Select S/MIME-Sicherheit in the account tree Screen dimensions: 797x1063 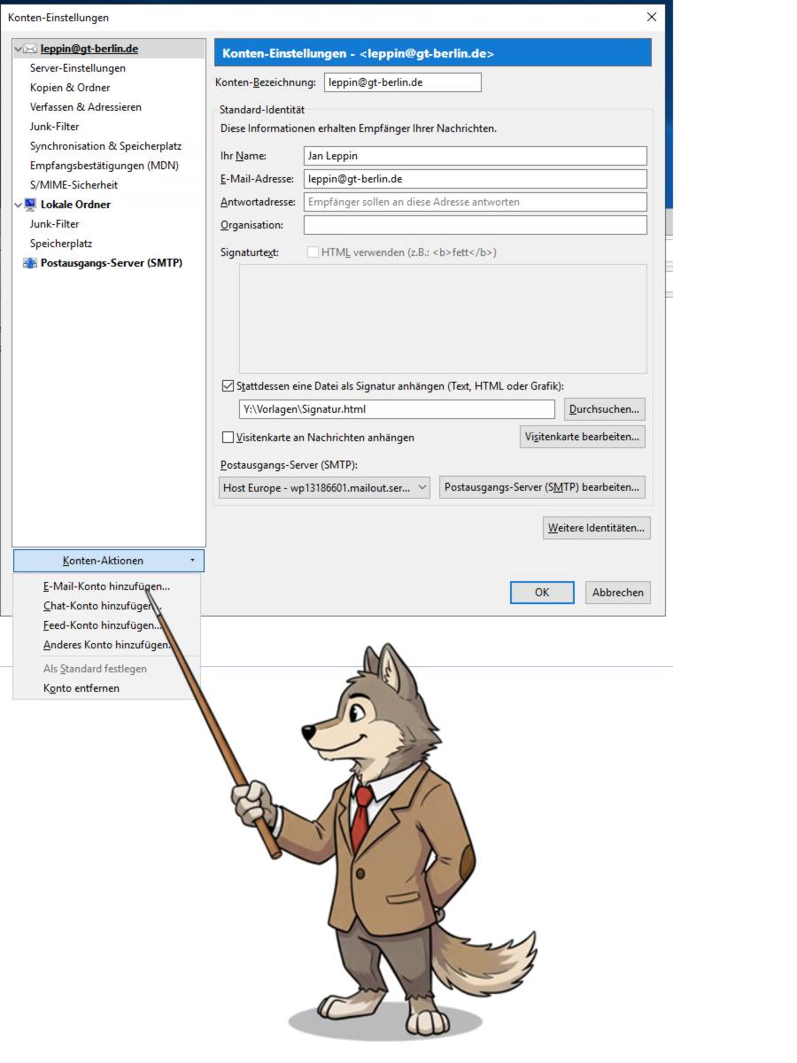coord(74,185)
